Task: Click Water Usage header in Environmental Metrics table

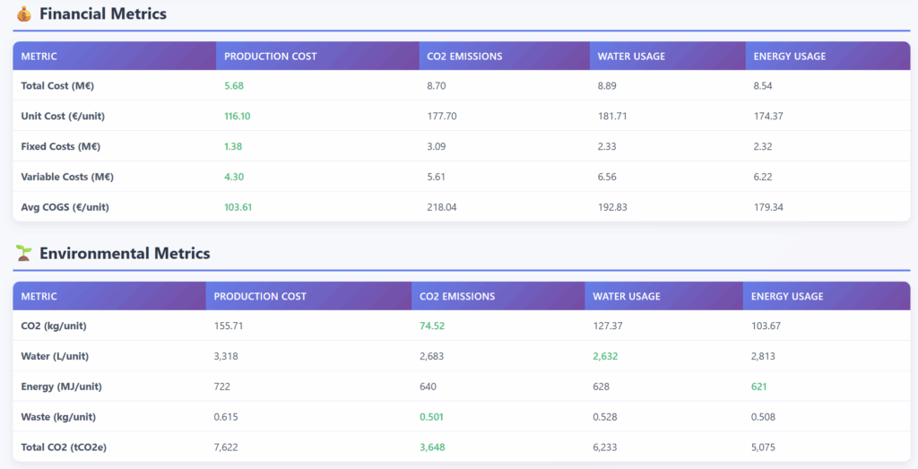Action: tap(626, 296)
